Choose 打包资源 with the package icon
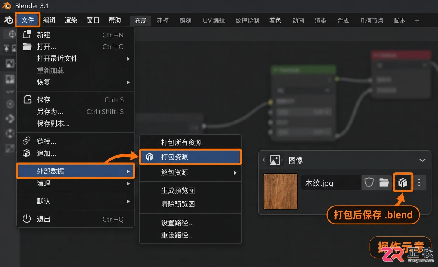Screen dimensions: 438x267 point(190,157)
